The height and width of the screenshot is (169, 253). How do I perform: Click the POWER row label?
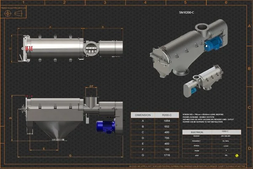(x=196, y=146)
